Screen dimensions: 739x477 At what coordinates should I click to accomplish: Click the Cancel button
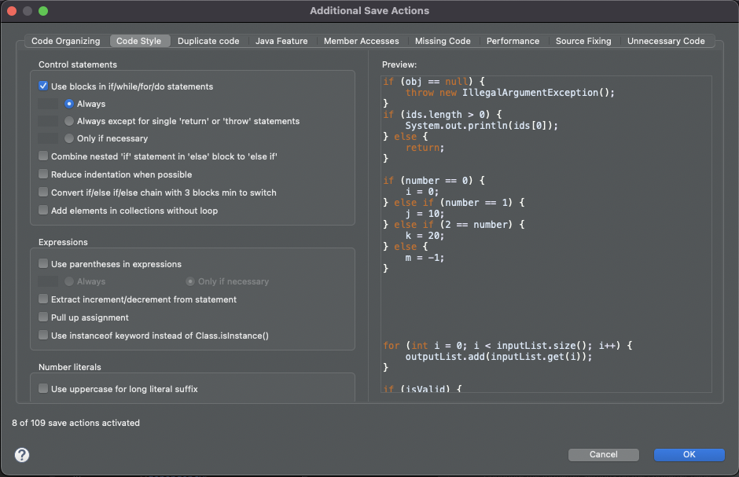603,454
